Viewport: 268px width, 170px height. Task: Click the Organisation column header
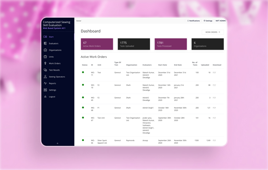[132, 65]
